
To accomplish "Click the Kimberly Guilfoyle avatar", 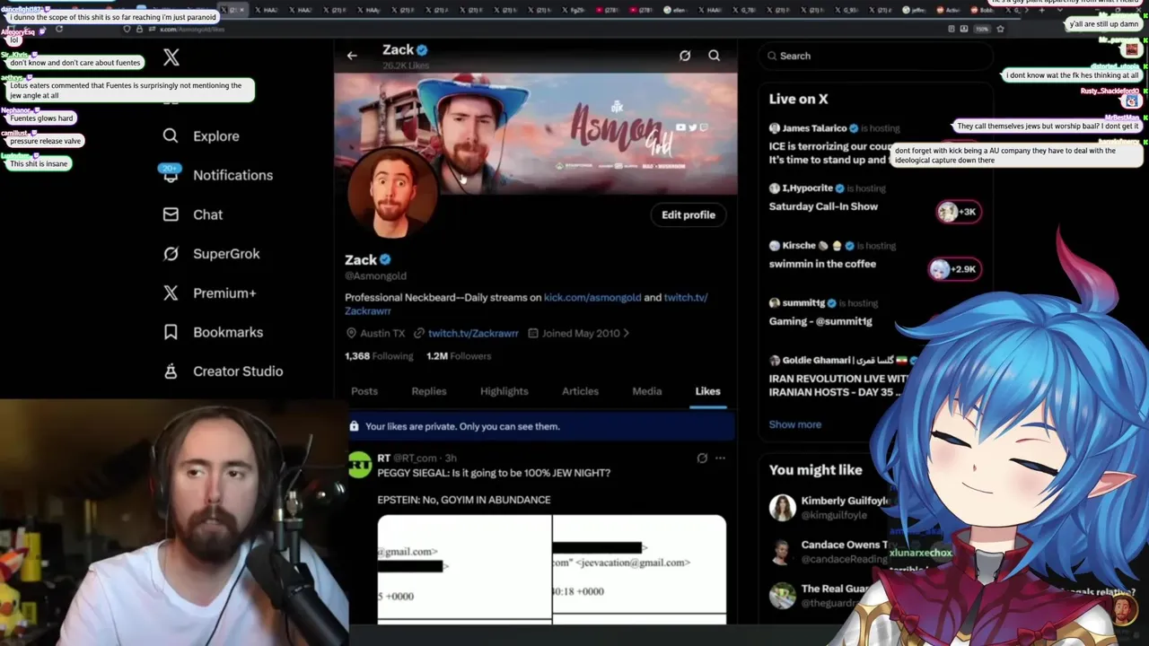I will [x=782, y=507].
